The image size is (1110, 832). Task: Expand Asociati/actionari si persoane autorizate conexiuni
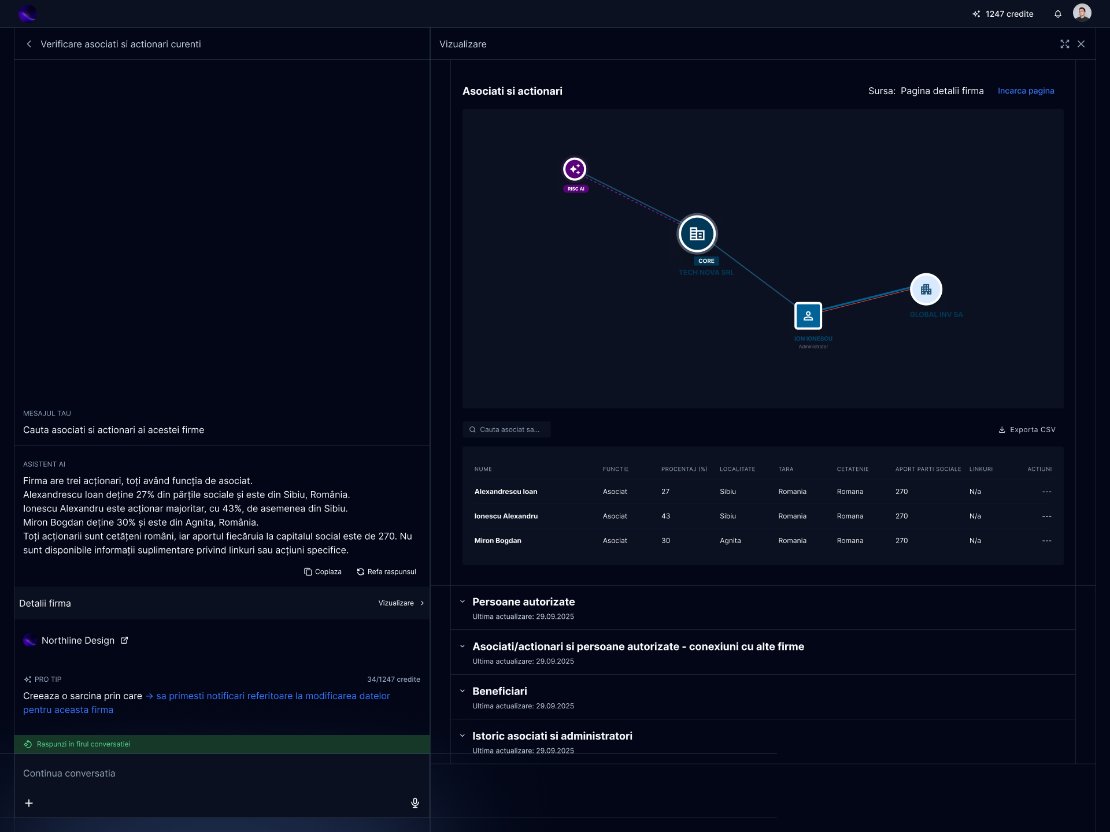(462, 647)
